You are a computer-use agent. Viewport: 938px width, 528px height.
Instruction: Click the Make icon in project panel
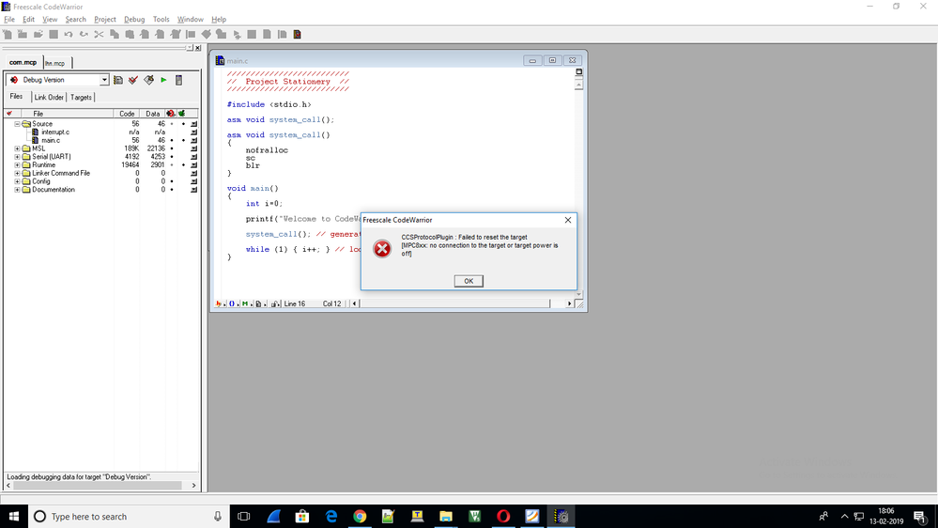click(148, 80)
